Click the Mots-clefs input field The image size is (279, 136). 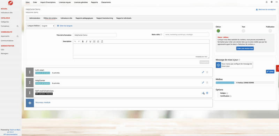pos(187,35)
